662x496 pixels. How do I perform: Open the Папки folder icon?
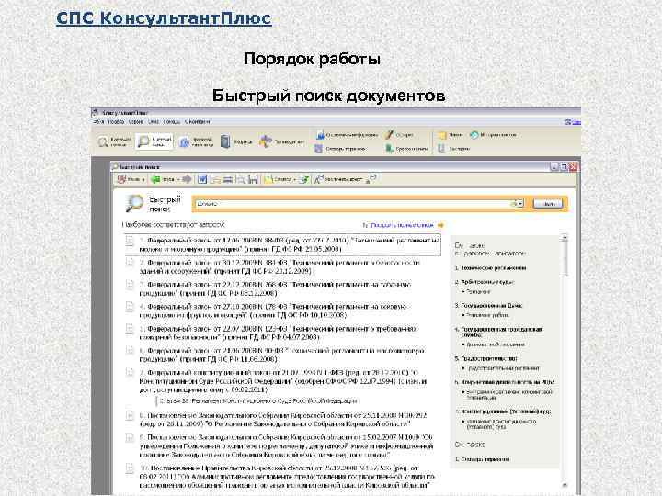[441, 135]
